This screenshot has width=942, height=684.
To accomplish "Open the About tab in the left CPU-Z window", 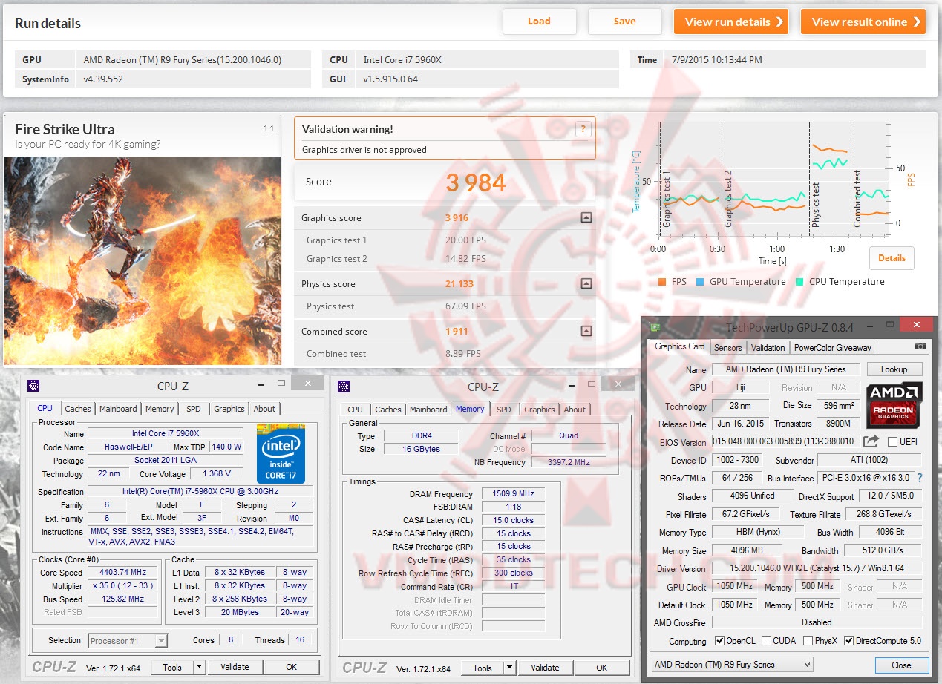I will click(x=265, y=409).
